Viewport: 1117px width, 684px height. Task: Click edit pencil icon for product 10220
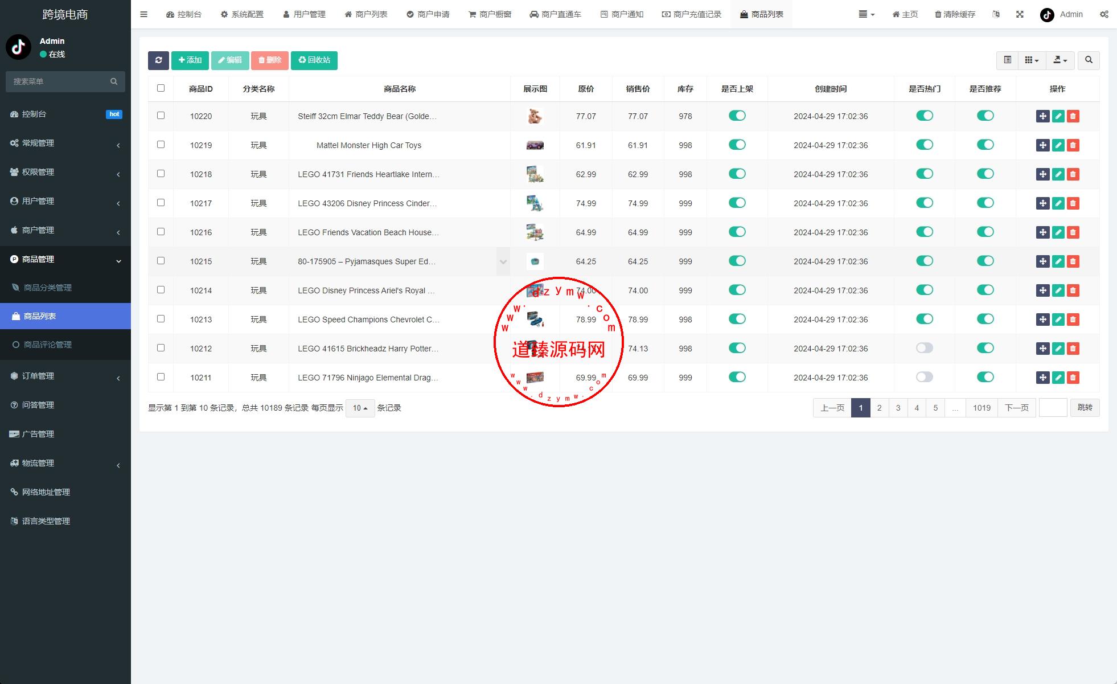point(1058,116)
